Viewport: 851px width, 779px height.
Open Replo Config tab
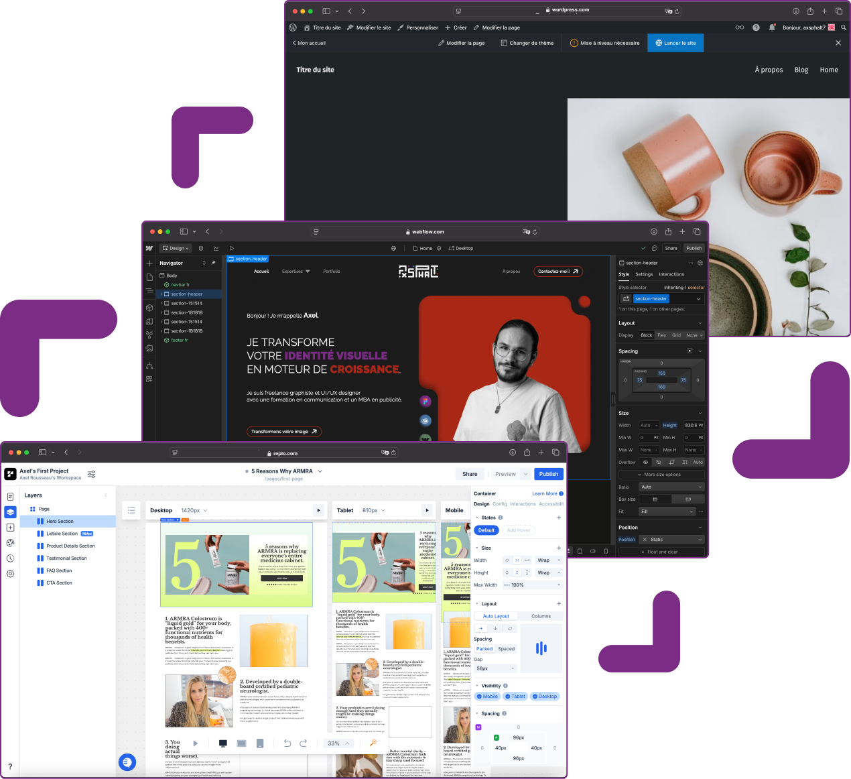coord(500,504)
